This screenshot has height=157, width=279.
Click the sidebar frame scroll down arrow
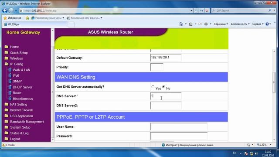tap(52, 140)
